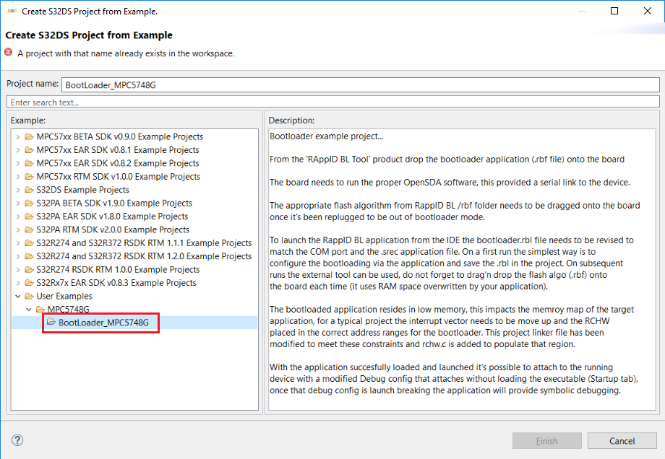
Task: Click the 'Example:' label
Action: click(x=28, y=121)
